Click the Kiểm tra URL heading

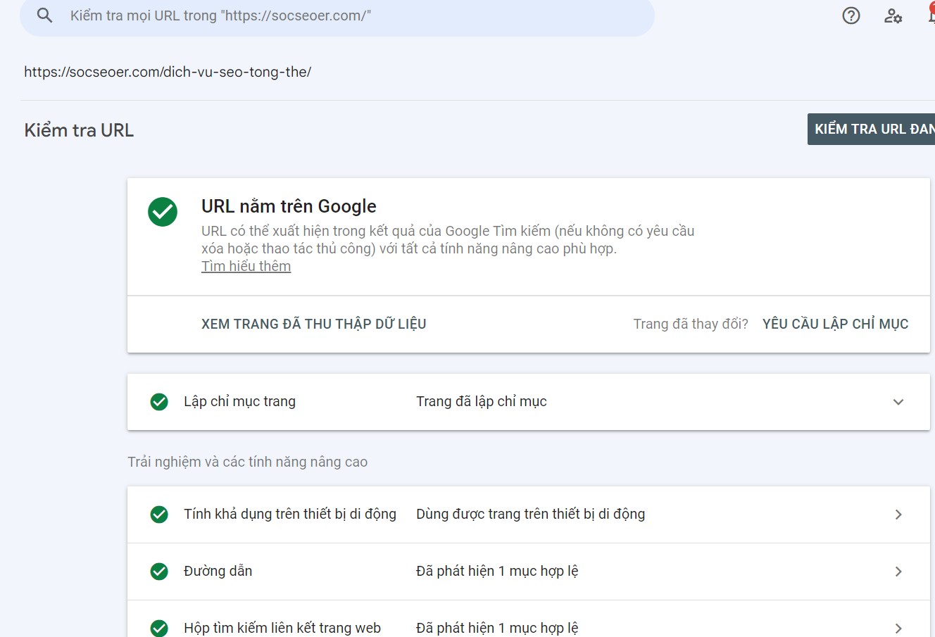click(x=79, y=130)
